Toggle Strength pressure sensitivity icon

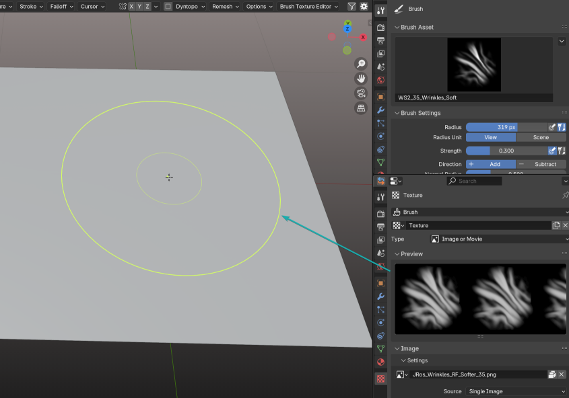[552, 151]
